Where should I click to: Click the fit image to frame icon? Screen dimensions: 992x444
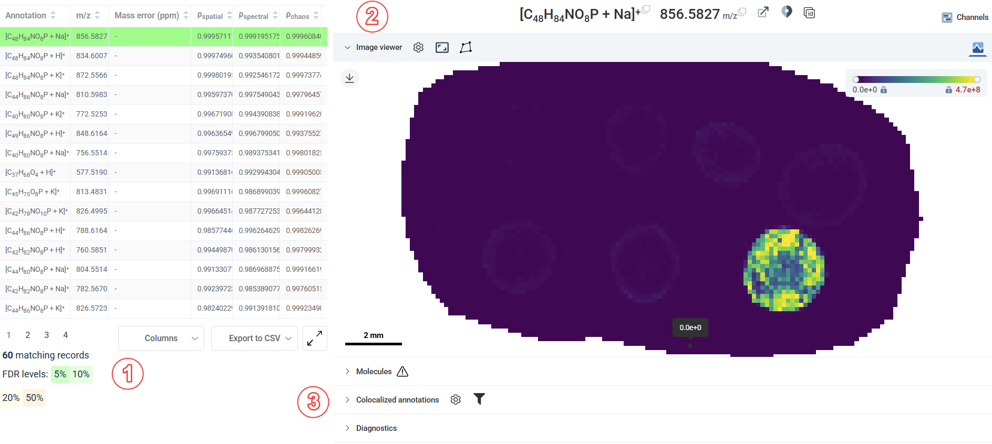[x=442, y=48]
